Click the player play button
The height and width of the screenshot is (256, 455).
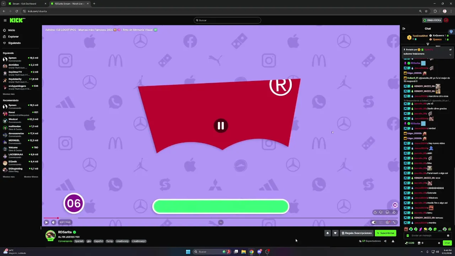tap(46, 222)
